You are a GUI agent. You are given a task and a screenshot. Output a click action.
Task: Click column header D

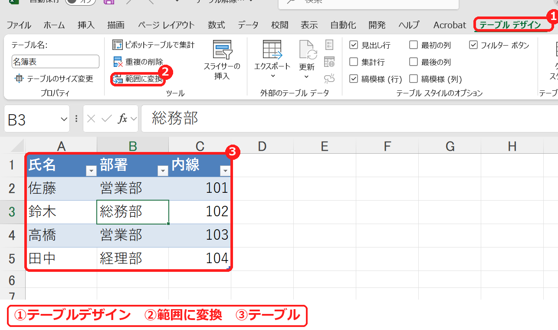pyautogui.click(x=262, y=146)
